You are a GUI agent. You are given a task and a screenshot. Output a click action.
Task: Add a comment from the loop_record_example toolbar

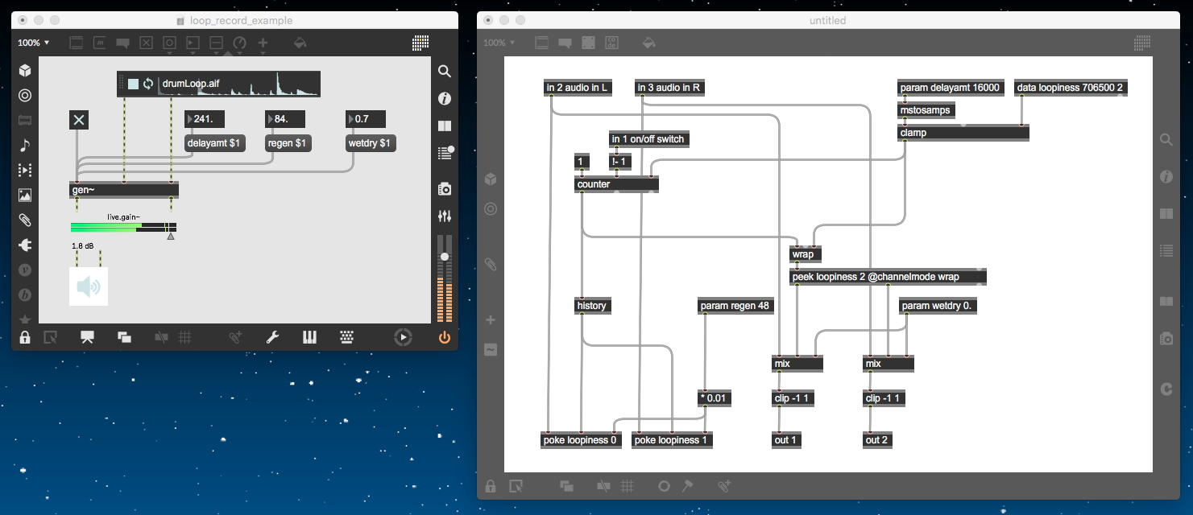tap(122, 43)
